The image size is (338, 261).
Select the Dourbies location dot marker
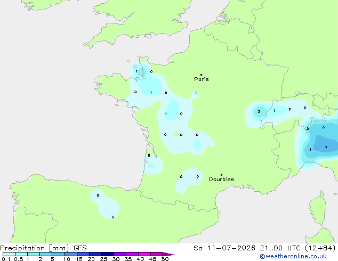coord(221,175)
